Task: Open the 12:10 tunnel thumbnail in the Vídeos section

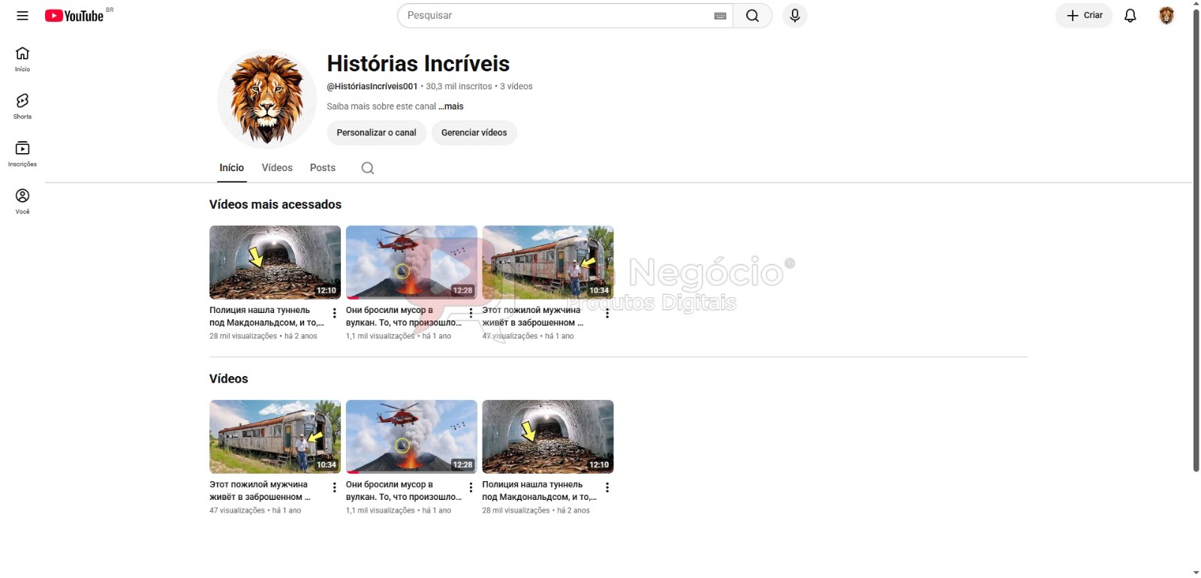Action: coord(548,437)
